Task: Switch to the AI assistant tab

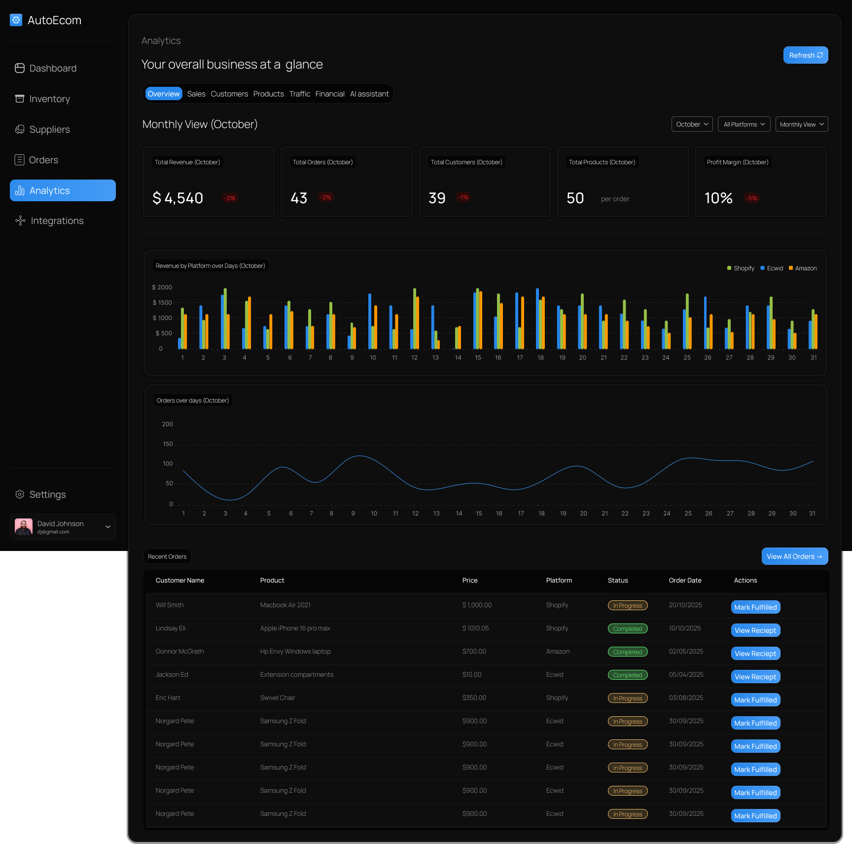Action: [369, 94]
